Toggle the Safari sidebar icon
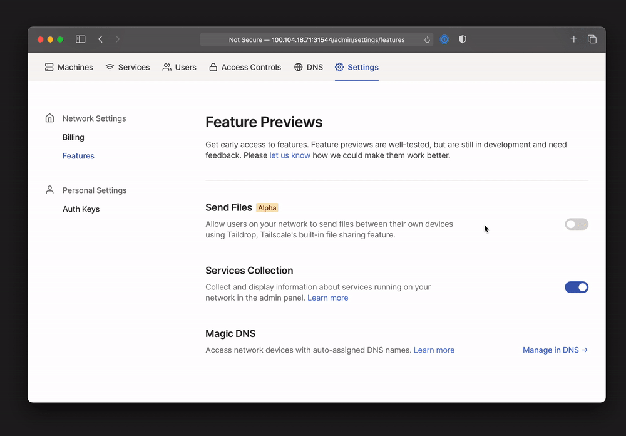The image size is (626, 436). click(x=81, y=39)
